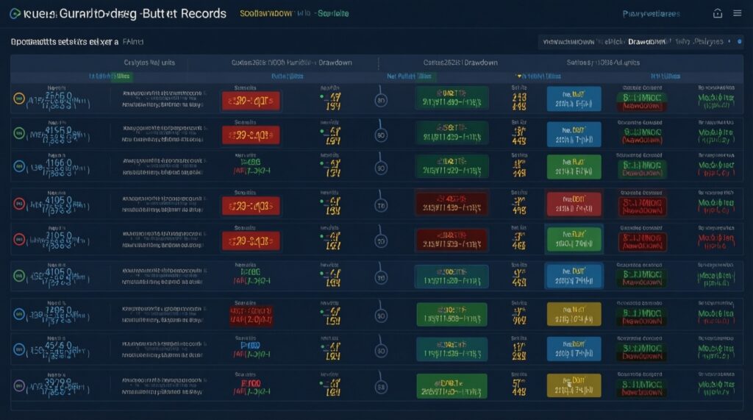This screenshot has width=753, height=420.
Task: Click the app logo beside the Records title
Action: [15, 13]
